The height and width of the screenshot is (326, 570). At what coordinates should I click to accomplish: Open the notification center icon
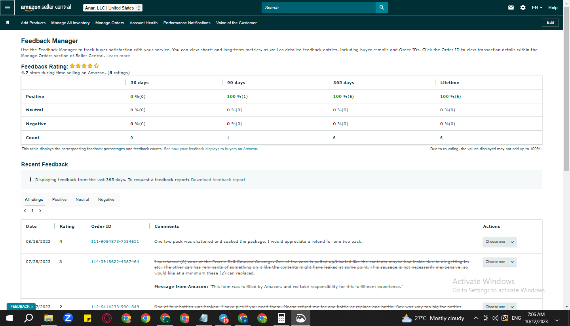tap(557, 318)
